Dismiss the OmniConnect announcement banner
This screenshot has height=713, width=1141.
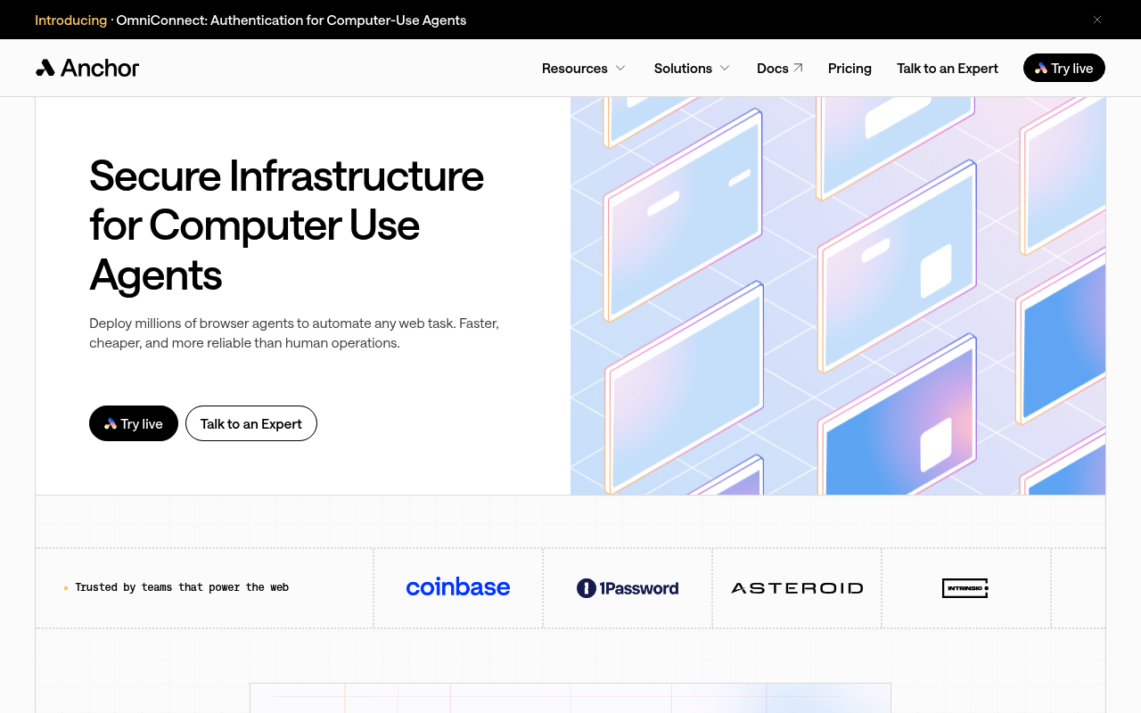pyautogui.click(x=1097, y=20)
